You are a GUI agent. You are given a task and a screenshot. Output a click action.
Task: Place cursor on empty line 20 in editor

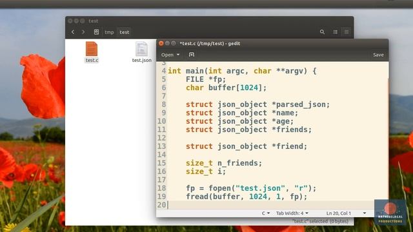[271, 205]
